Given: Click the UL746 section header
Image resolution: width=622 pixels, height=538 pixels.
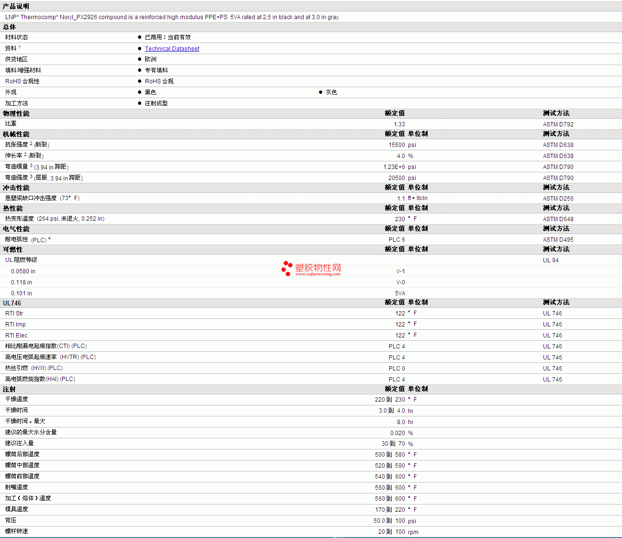Looking at the screenshot, I should [x=12, y=303].
